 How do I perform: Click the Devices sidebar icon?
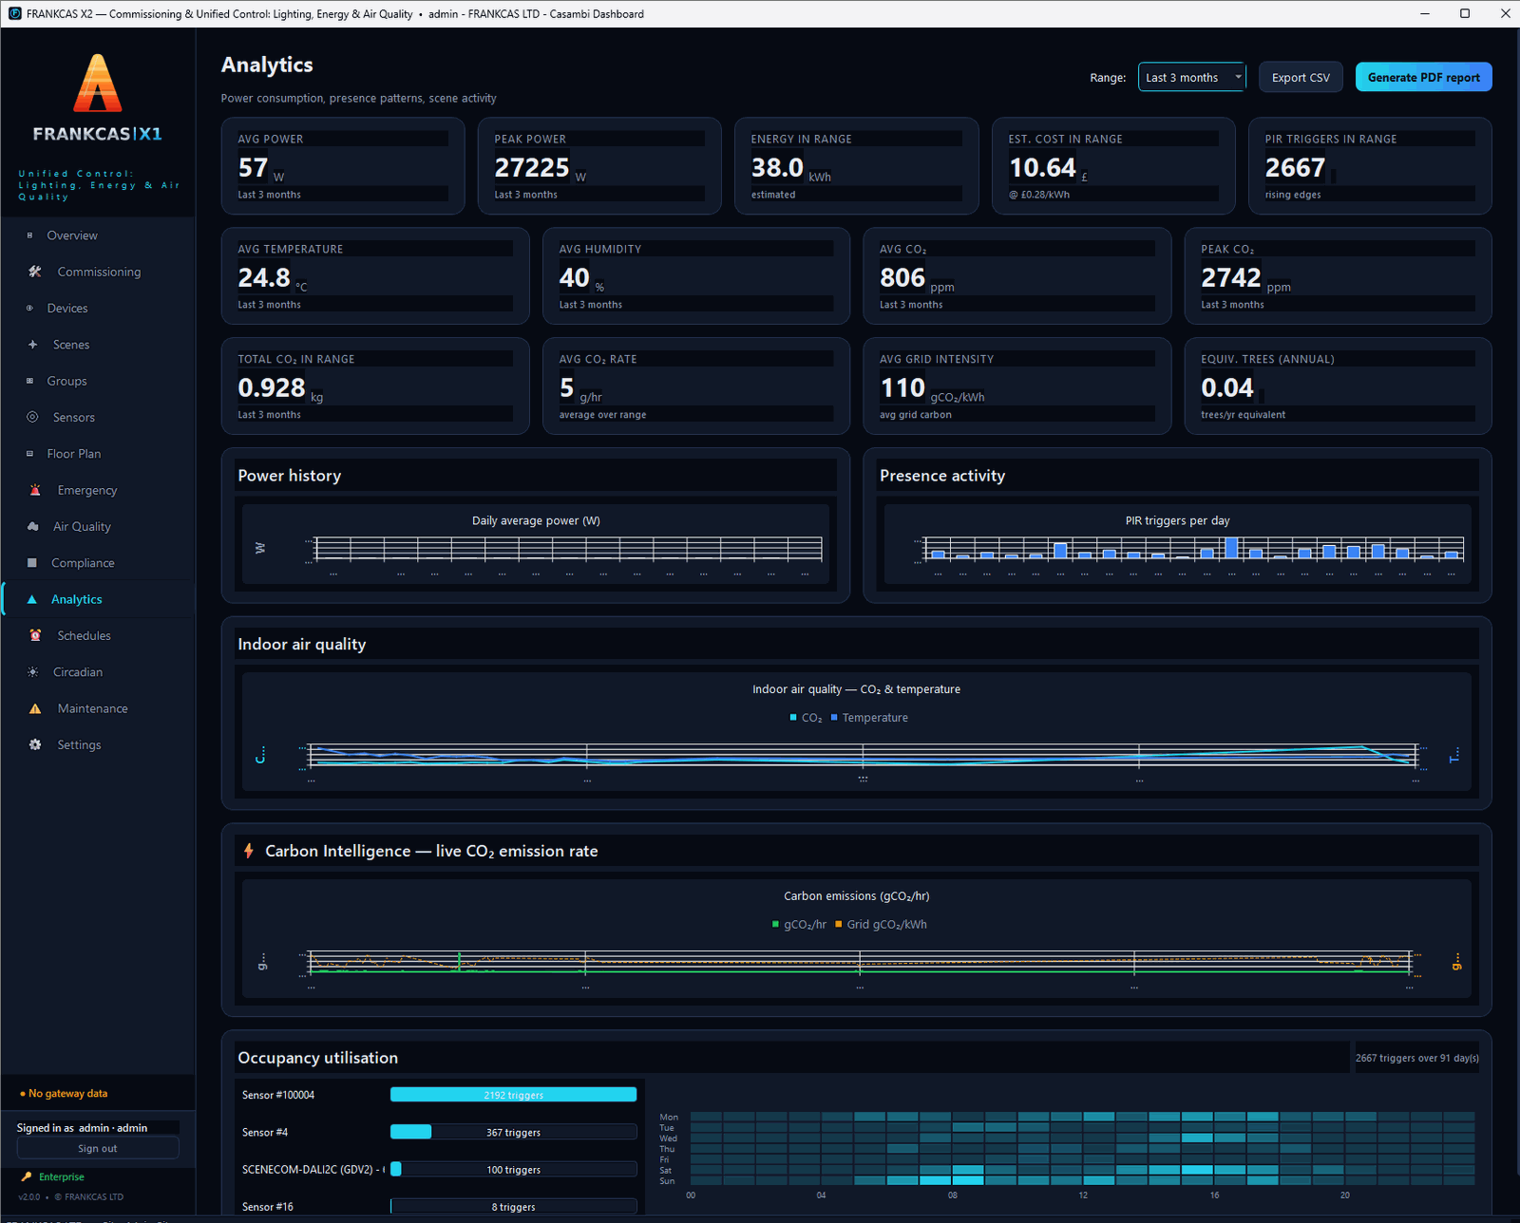[29, 309]
